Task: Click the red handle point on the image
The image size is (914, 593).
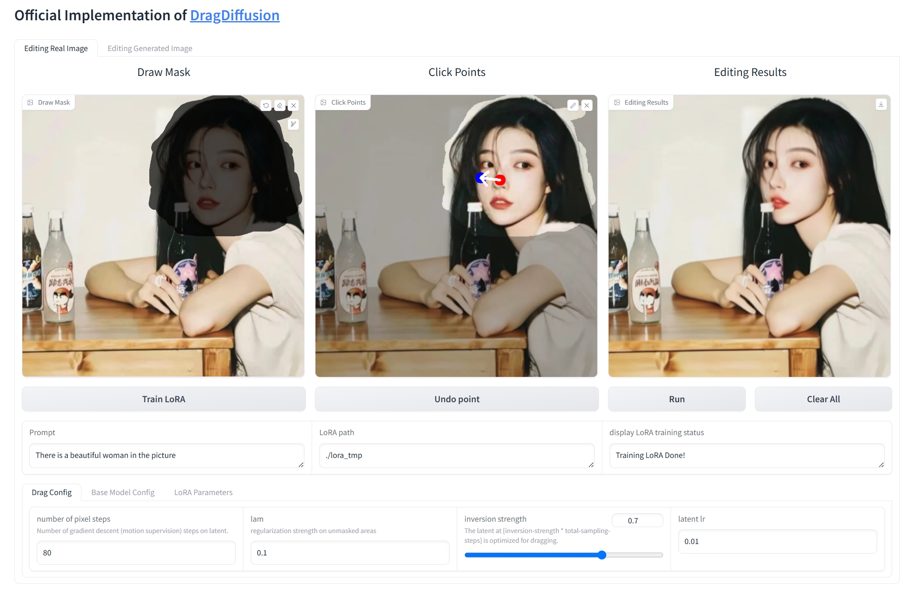Action: (x=500, y=180)
